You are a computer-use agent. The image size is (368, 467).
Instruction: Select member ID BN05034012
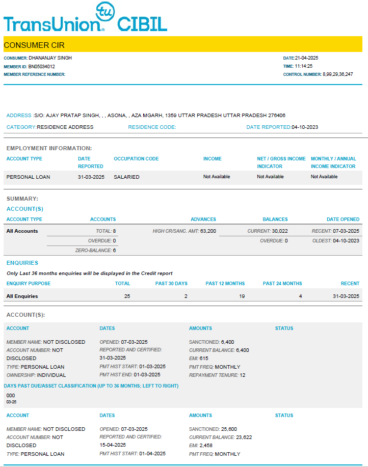click(x=41, y=66)
